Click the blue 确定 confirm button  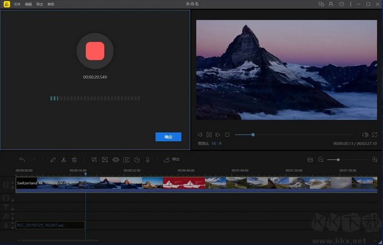[168, 137]
